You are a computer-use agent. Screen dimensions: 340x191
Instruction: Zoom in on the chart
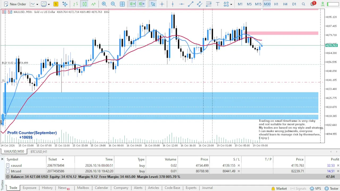104,4
